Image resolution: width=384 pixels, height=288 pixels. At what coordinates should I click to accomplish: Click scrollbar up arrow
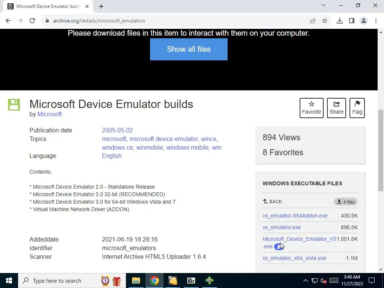click(381, 32)
